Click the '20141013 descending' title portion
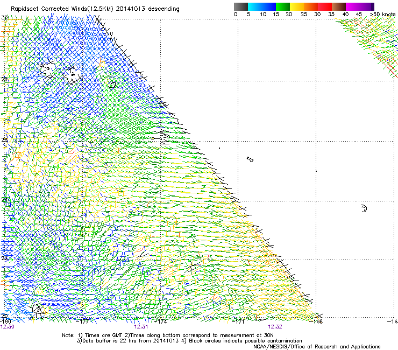 (x=148, y=9)
